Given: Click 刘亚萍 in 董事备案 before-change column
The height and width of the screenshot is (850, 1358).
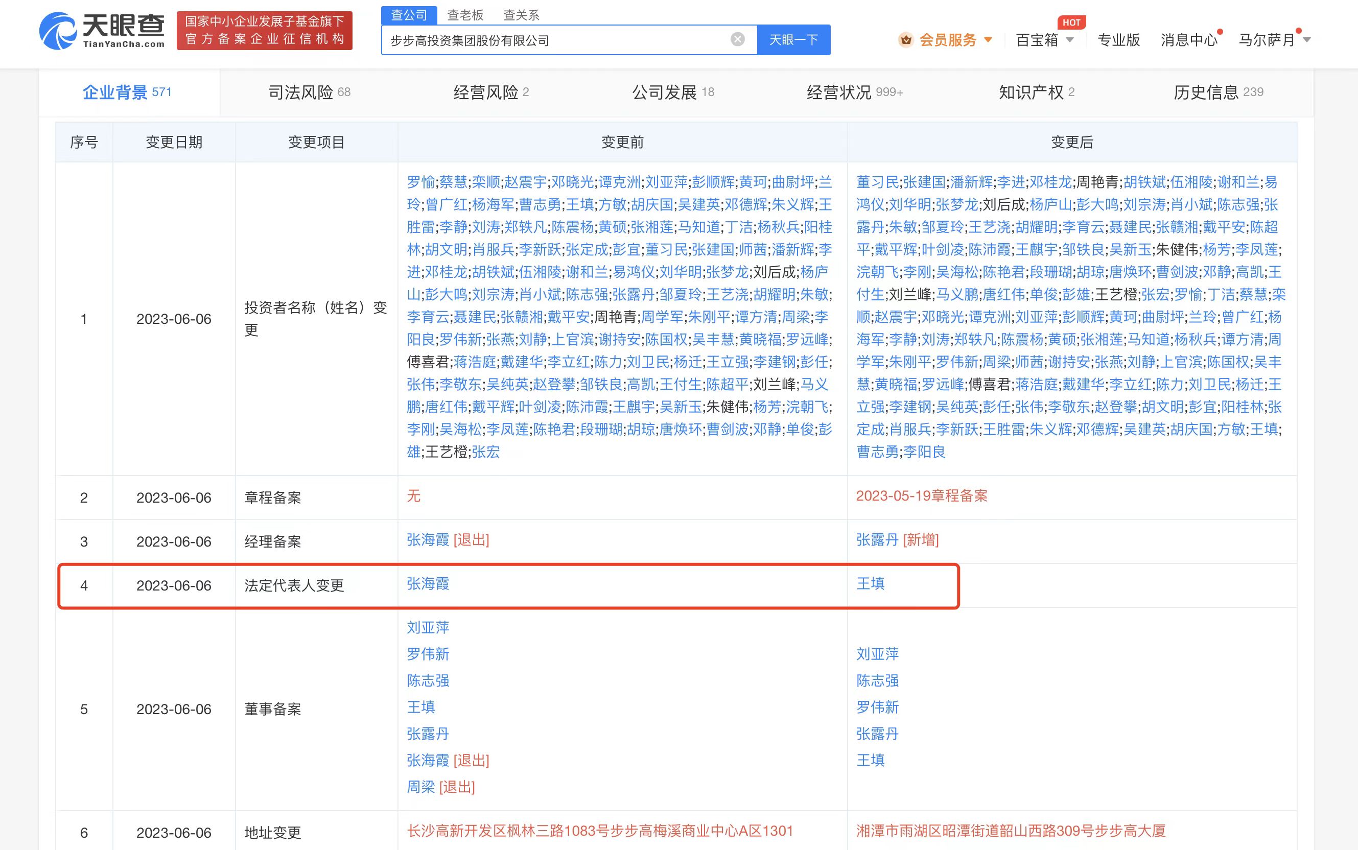Looking at the screenshot, I should tap(428, 627).
